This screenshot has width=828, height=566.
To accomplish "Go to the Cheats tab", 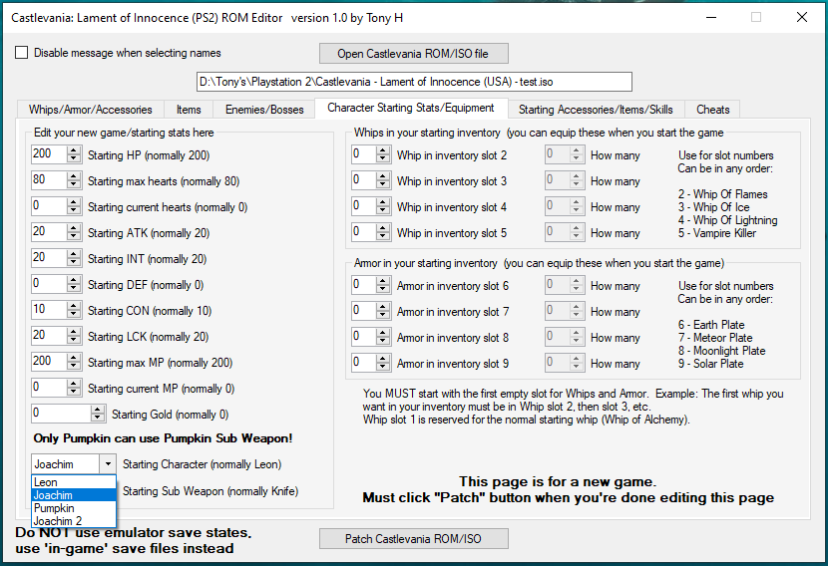I will coord(712,110).
